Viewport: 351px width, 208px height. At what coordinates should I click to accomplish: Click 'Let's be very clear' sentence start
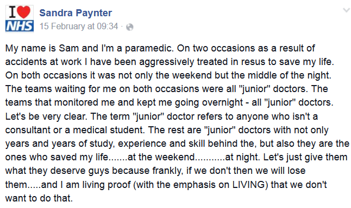click(46, 116)
